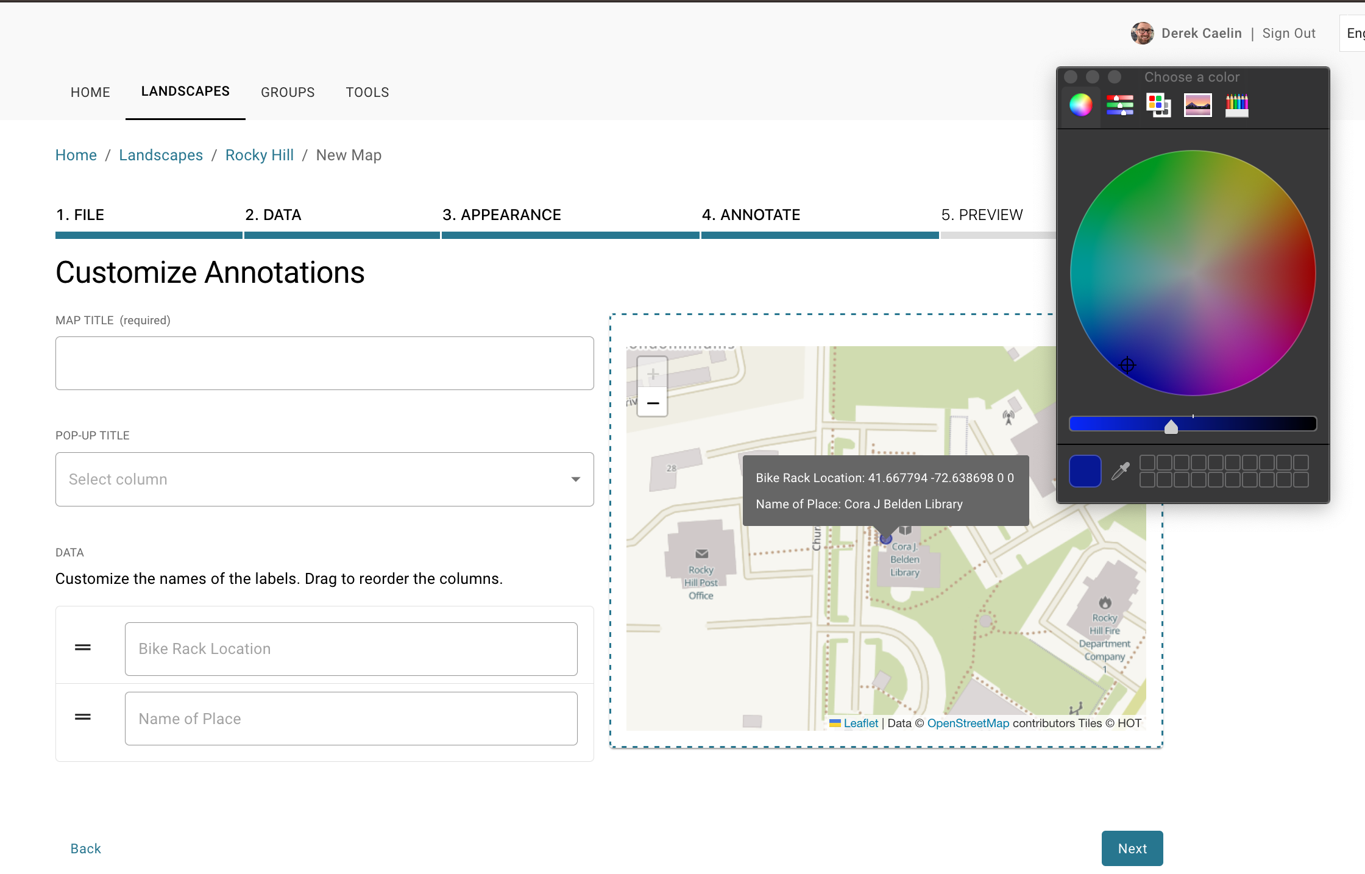Switch to Image Palettes mode

[x=1197, y=105]
